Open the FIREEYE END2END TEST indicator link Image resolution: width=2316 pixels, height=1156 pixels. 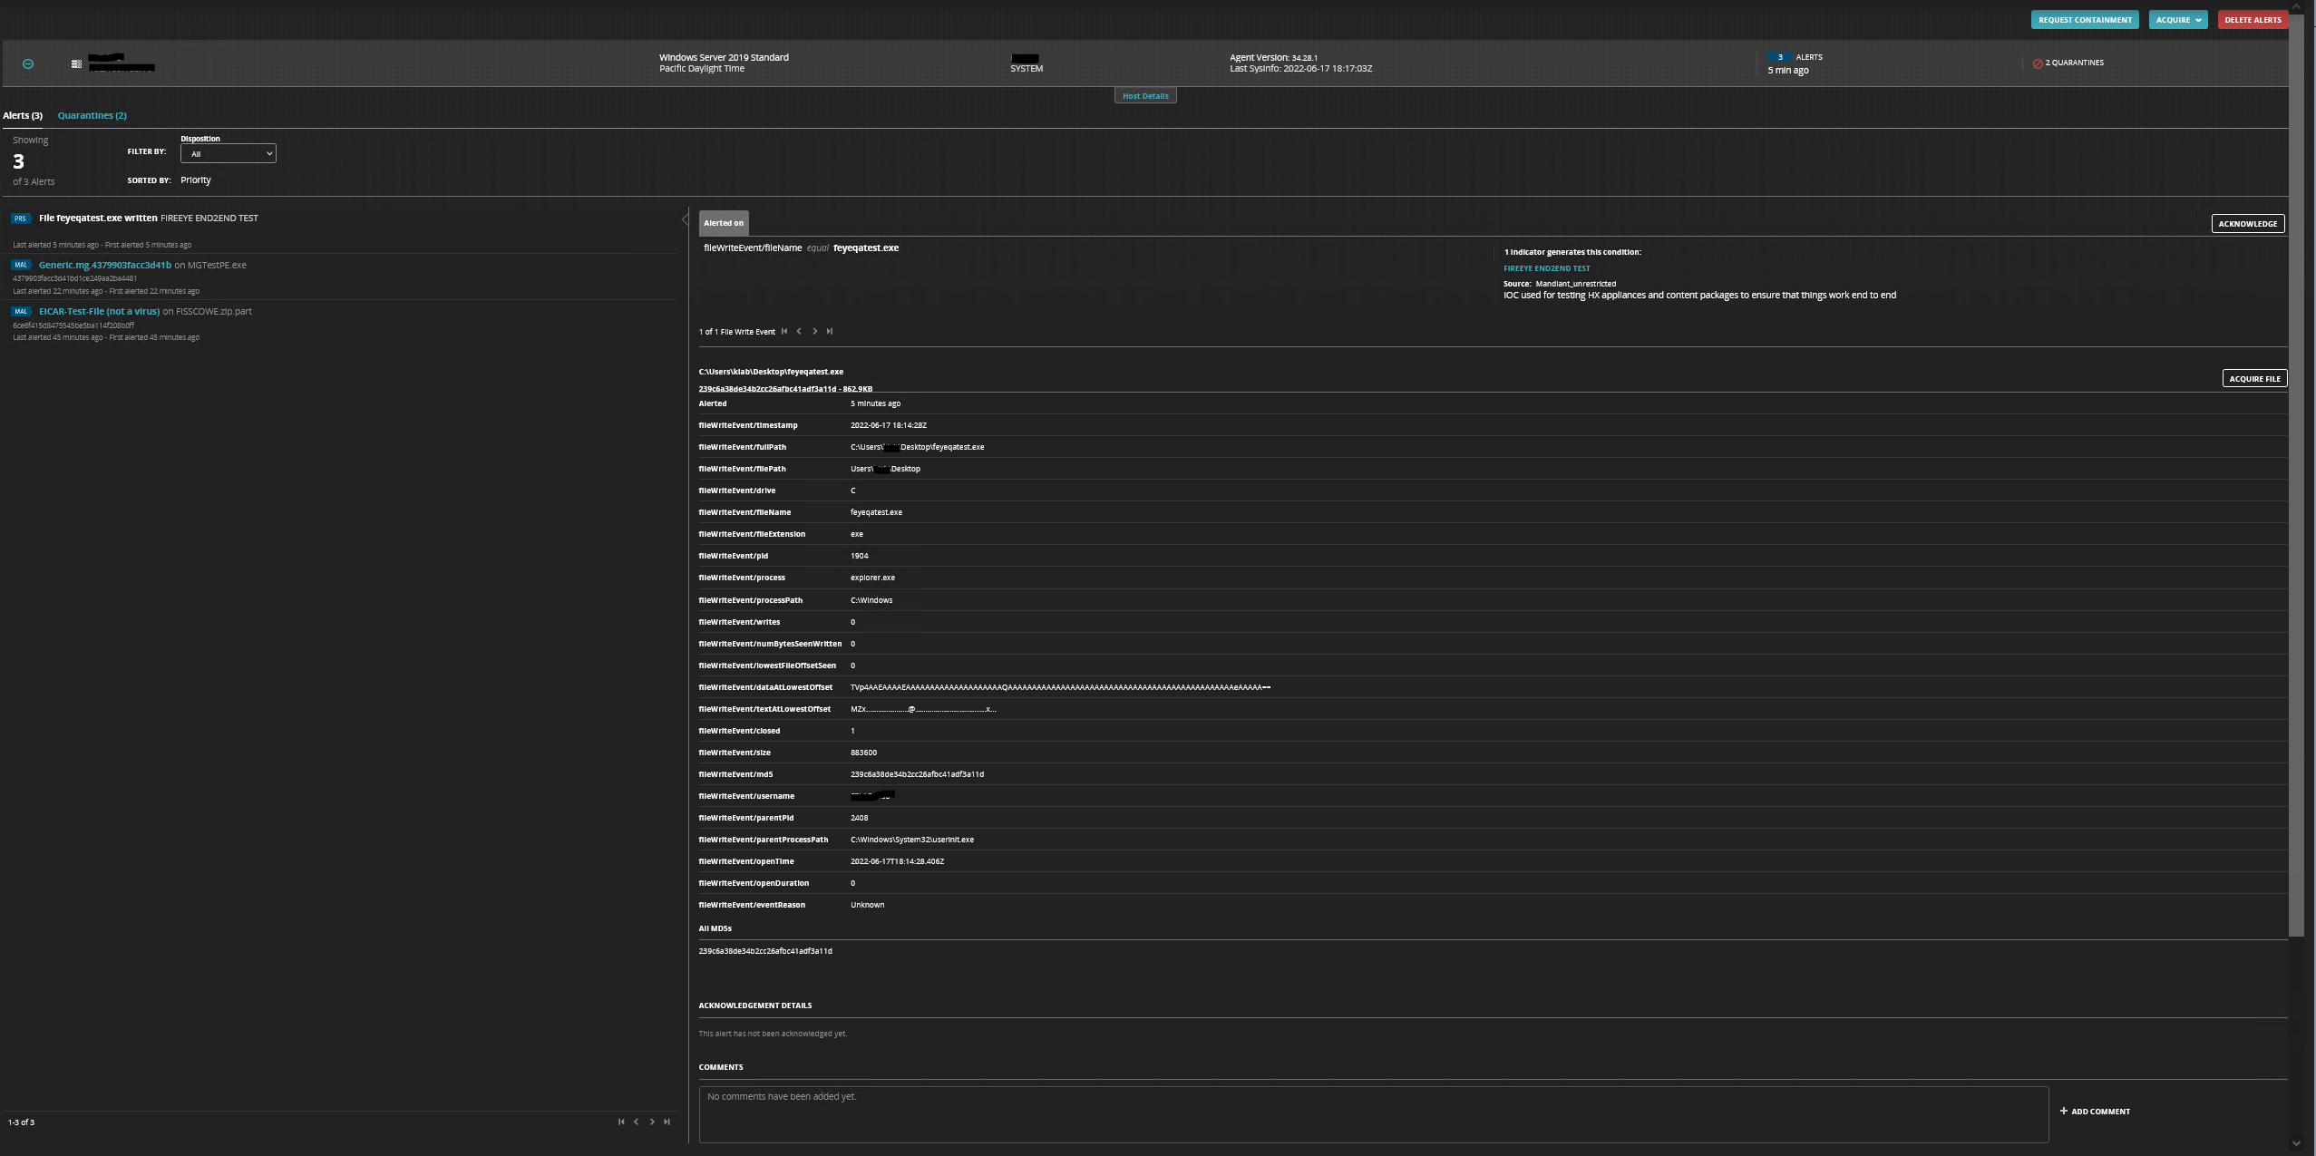1546,268
